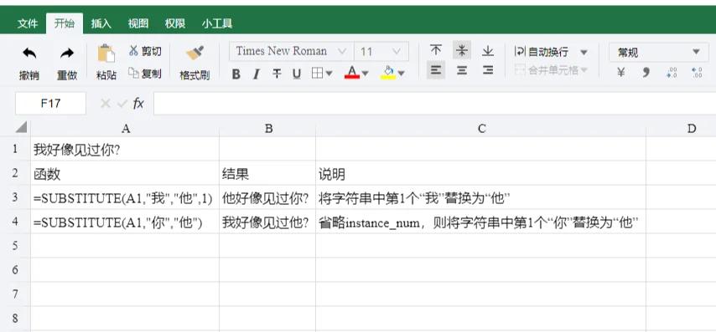Select cell with SUBSTITUTE(A1,"你","他") formula
The width and height of the screenshot is (716, 332).
coord(125,222)
